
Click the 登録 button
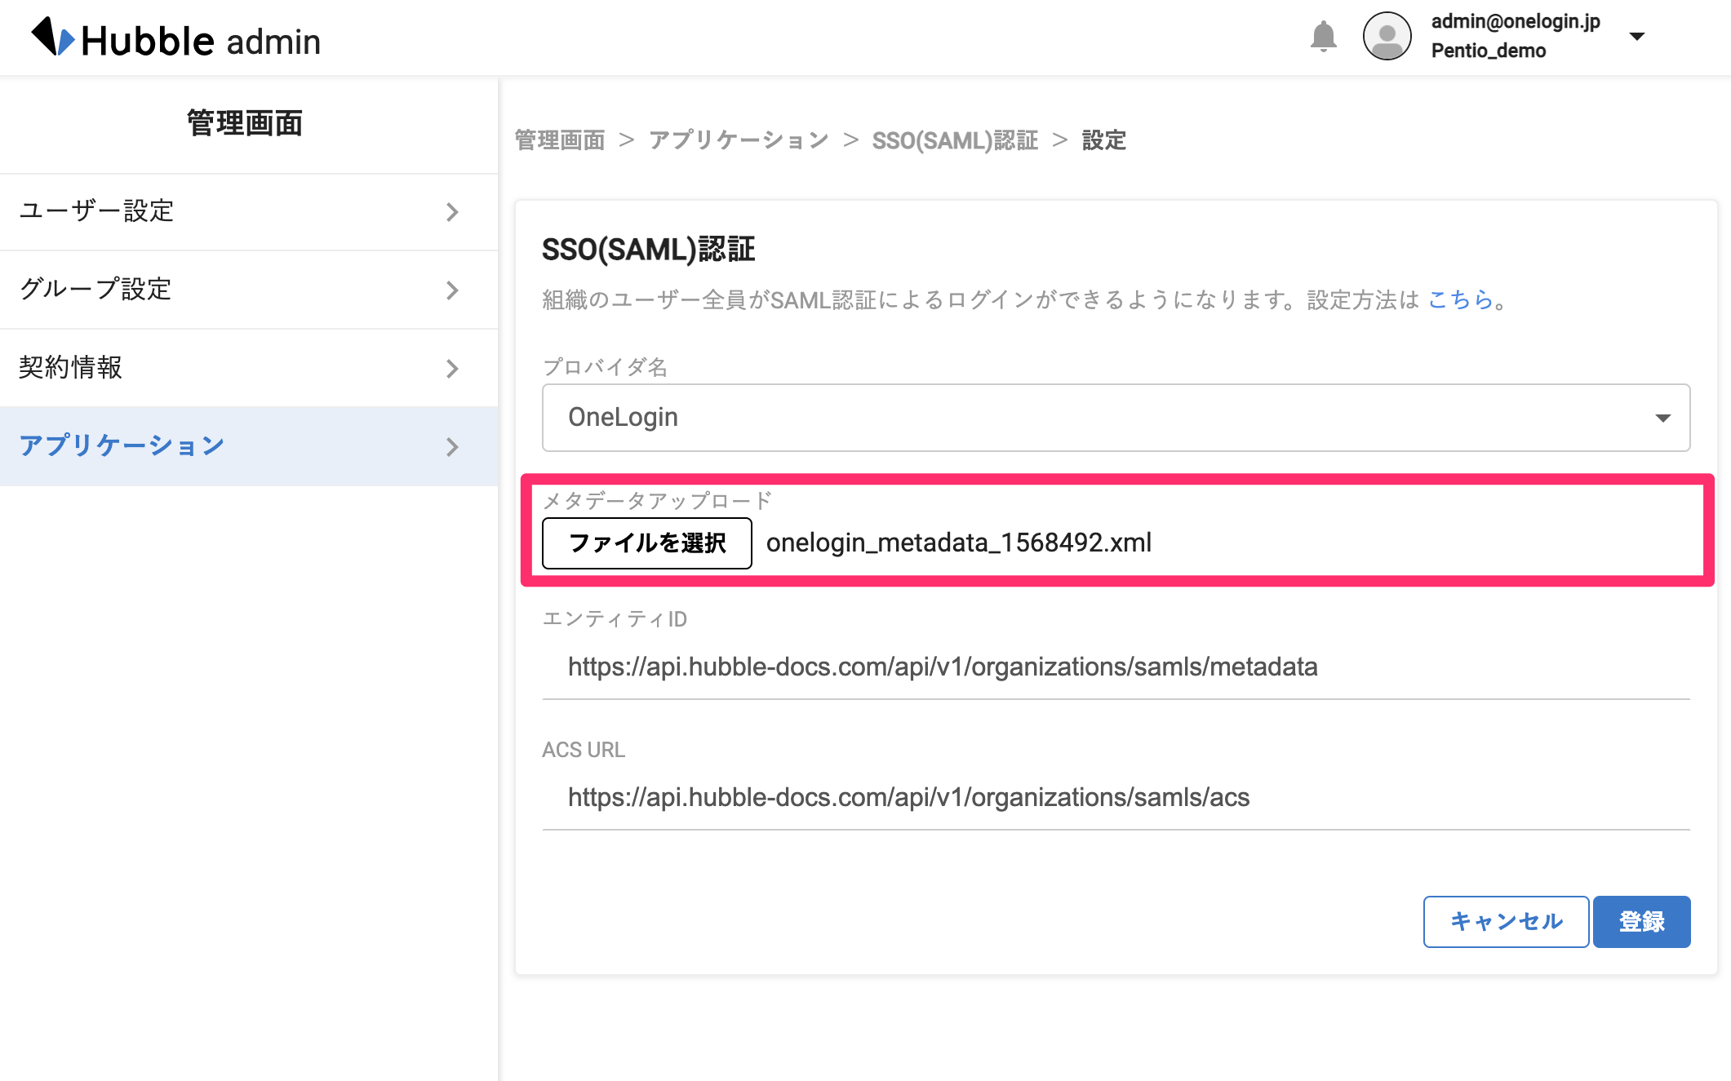point(1642,922)
